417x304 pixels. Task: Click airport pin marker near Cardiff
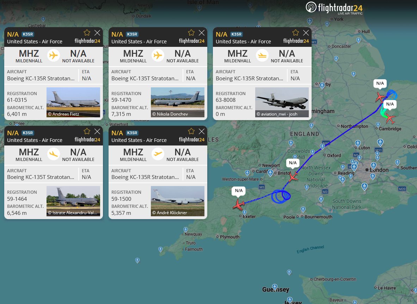[x=270, y=173]
